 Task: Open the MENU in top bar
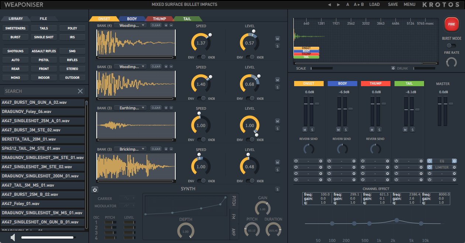[x=409, y=5]
